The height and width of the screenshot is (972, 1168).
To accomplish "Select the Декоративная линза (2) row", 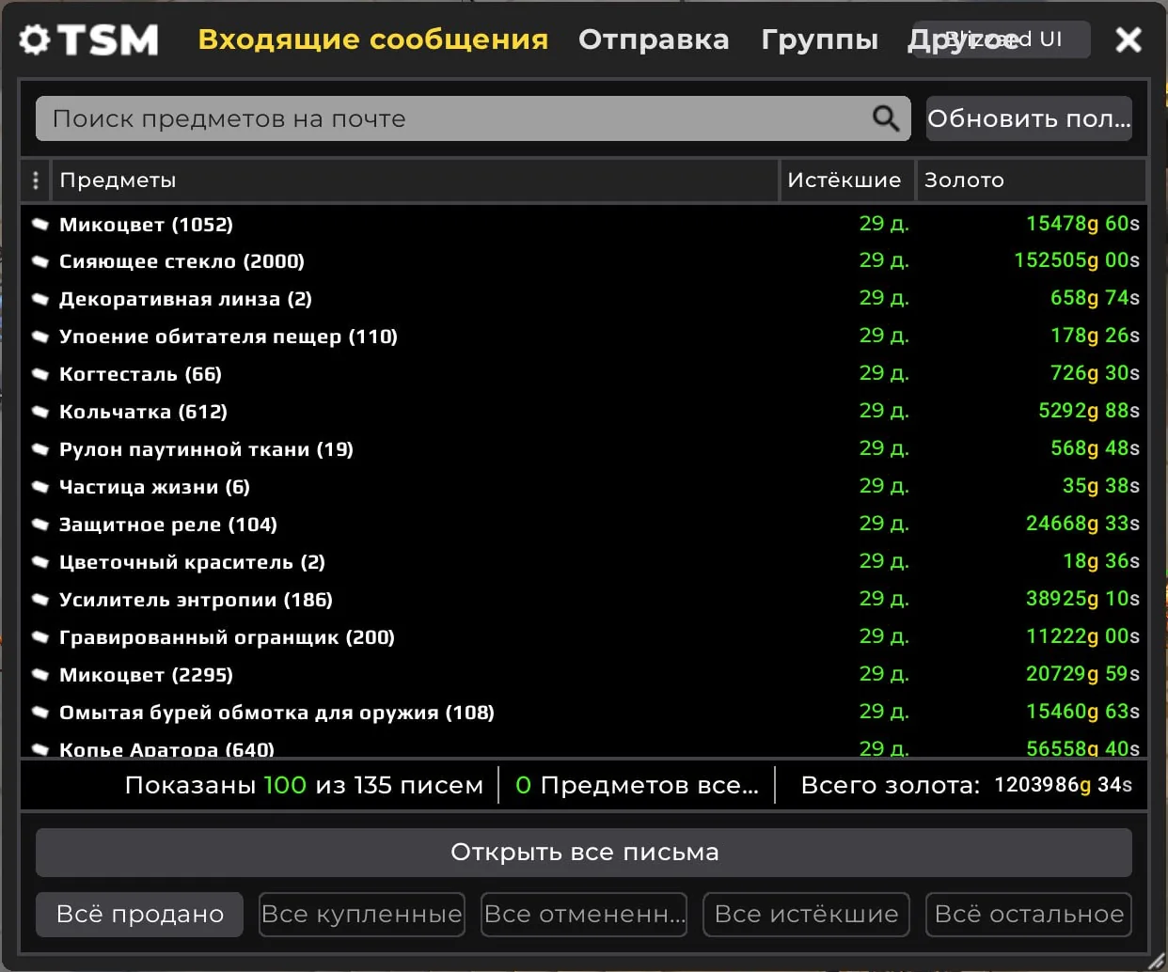I will [584, 299].
